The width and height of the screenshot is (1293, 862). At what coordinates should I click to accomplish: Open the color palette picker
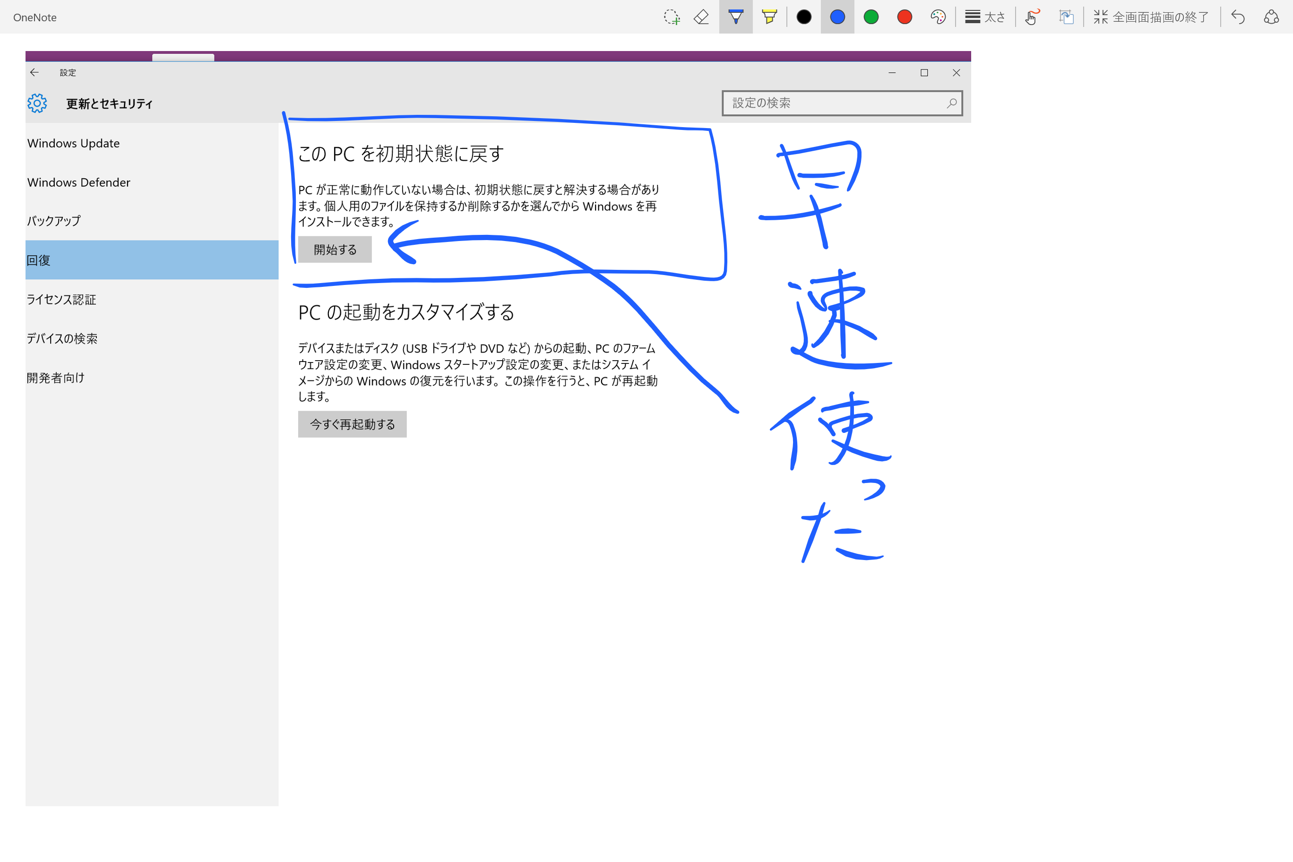(x=938, y=17)
